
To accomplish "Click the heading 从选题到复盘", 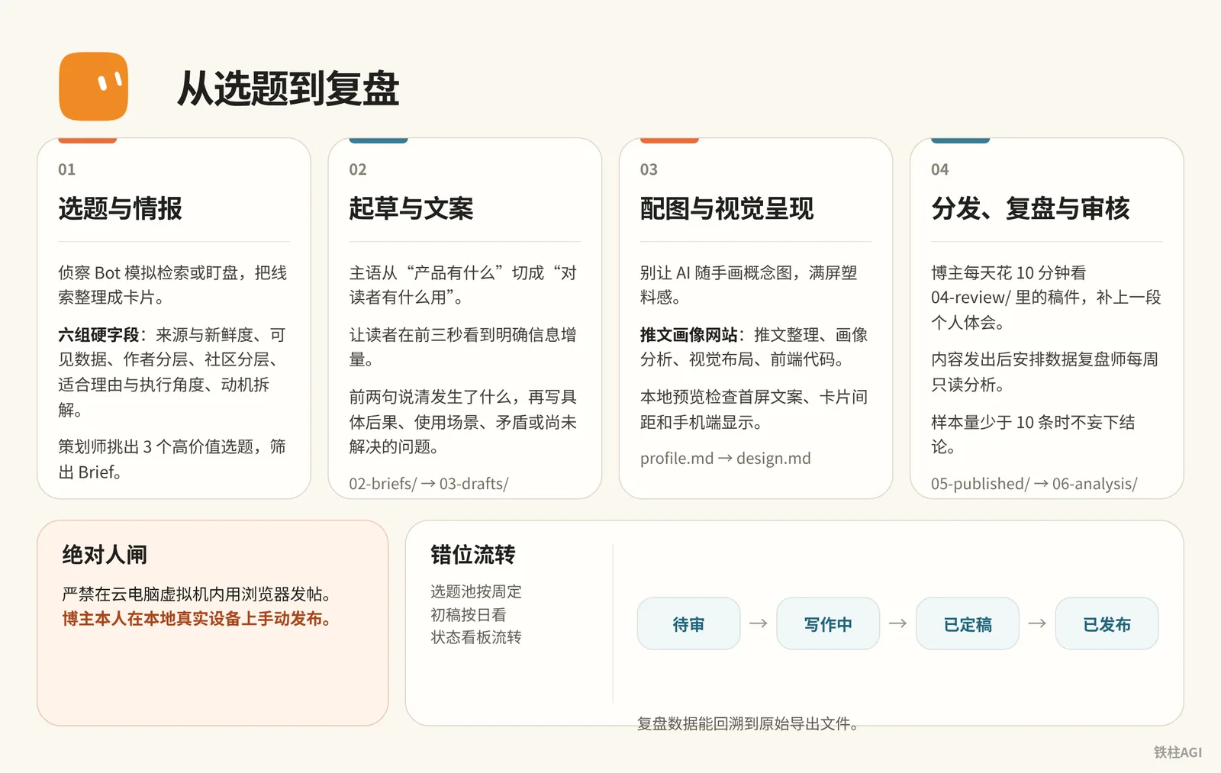I will pos(288,89).
